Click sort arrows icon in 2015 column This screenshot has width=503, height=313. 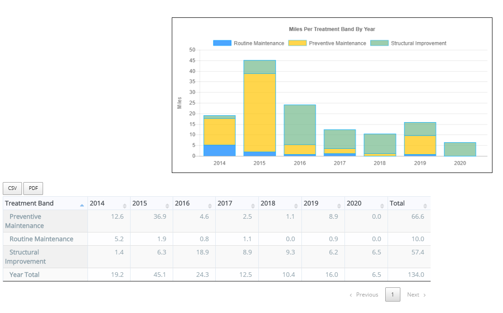tap(167, 206)
